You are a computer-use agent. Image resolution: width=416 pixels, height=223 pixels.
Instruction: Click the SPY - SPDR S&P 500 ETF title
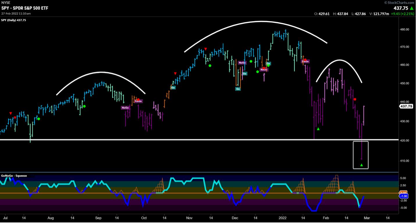click(x=25, y=8)
